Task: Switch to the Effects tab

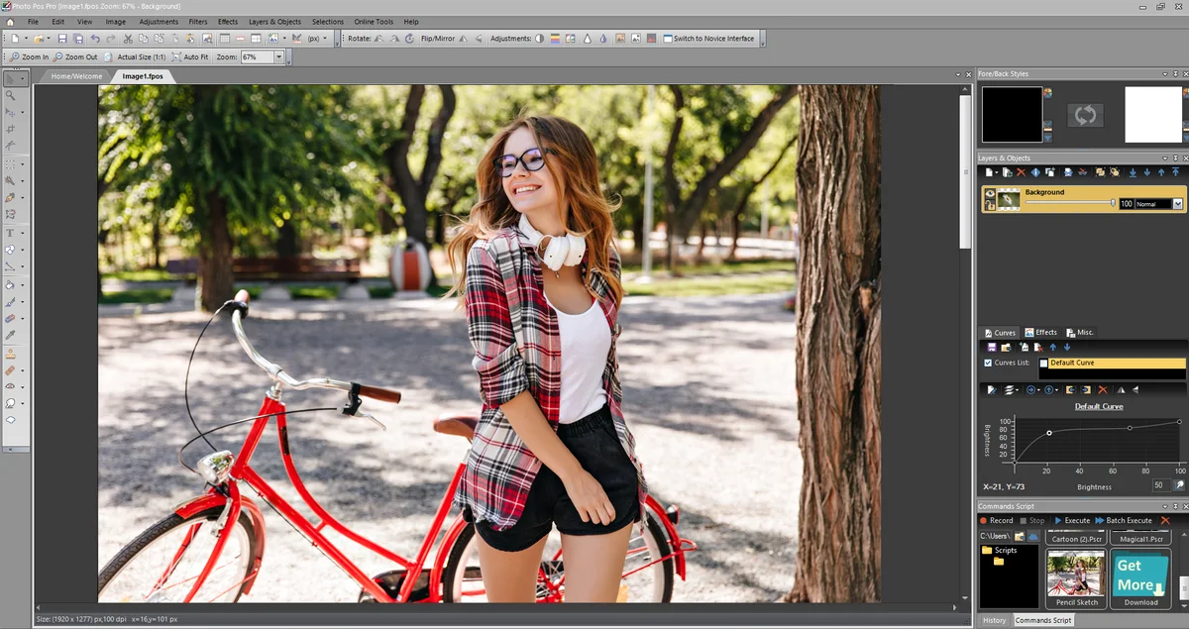Action: 1041,333
